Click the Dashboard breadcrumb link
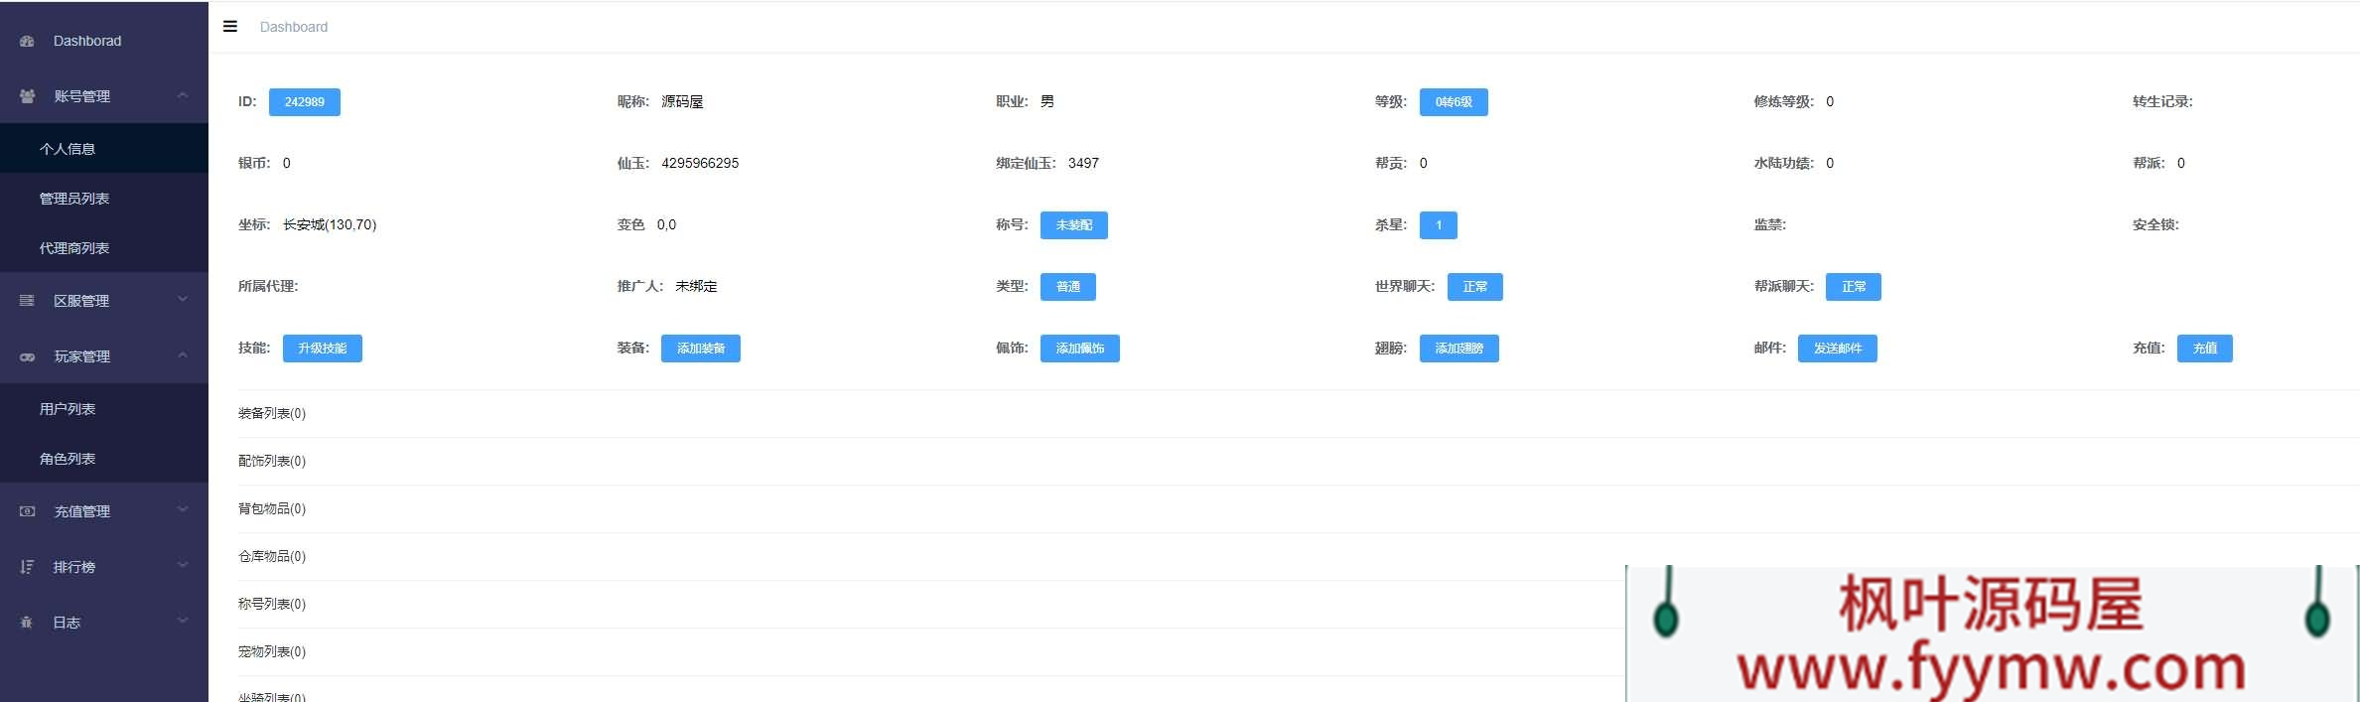Image resolution: width=2360 pixels, height=702 pixels. click(294, 27)
